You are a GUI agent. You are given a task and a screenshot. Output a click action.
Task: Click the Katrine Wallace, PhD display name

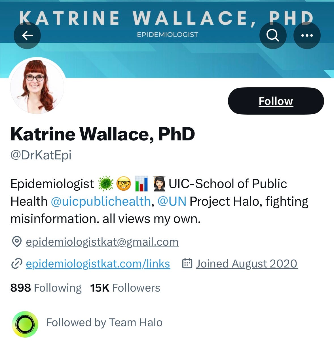coord(103,134)
